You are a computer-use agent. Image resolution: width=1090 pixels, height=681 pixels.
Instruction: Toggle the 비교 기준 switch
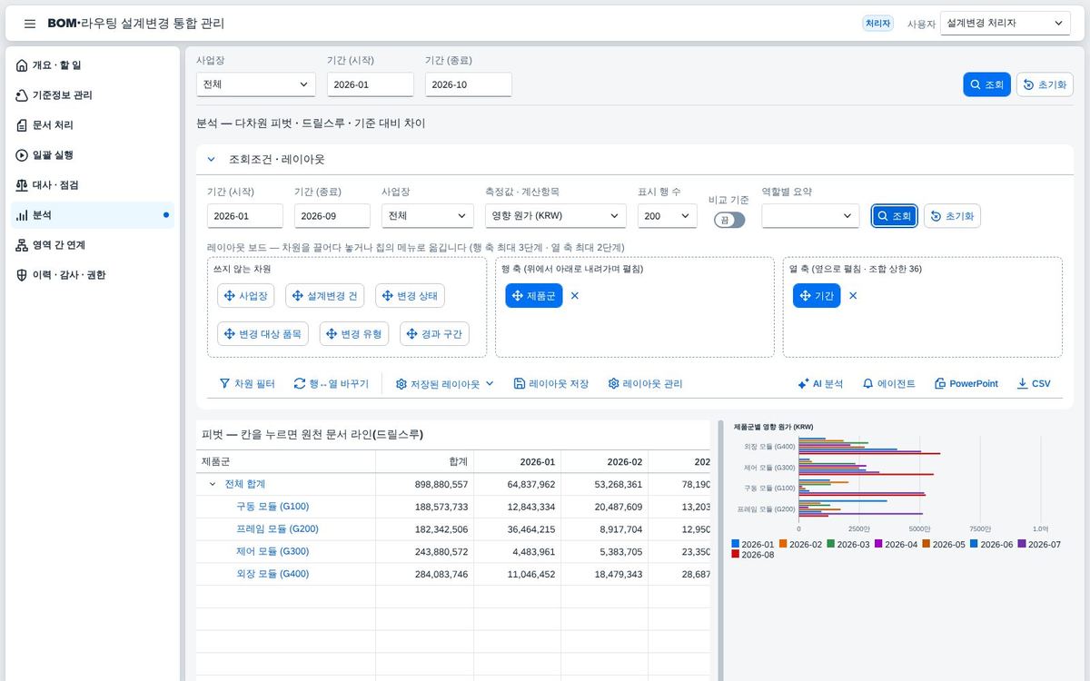point(729,220)
